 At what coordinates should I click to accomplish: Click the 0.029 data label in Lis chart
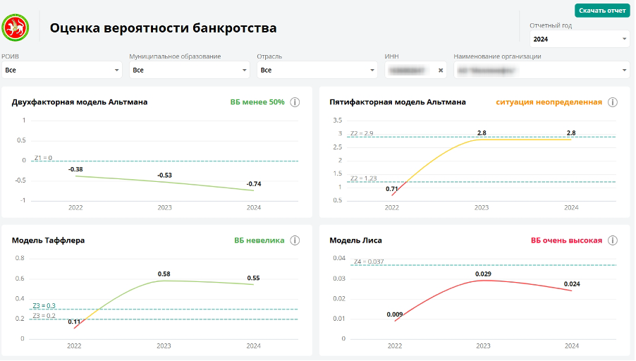pos(484,274)
